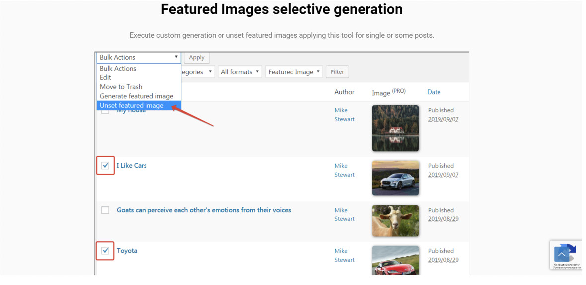Uncheck the Toyota post checkbox
This screenshot has width=586, height=285.
(x=105, y=251)
